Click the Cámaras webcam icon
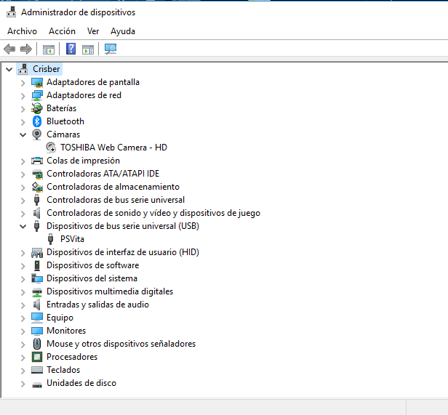Screen dimensions: 448x415 37,134
